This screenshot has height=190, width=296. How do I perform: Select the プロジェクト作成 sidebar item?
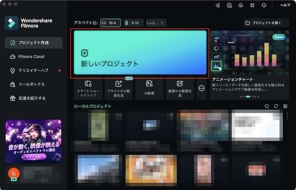click(x=33, y=43)
